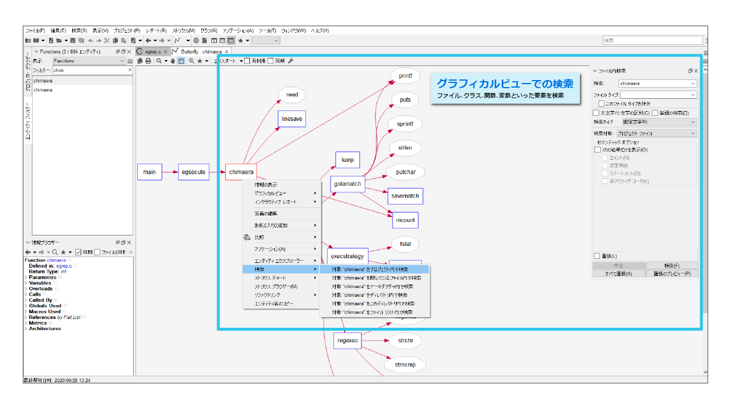Click the Back navigation arrow in main toolbar

(x=148, y=40)
